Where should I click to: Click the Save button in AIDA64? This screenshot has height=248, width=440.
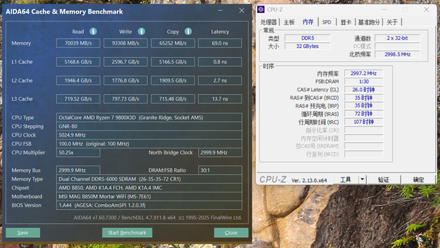23,233
